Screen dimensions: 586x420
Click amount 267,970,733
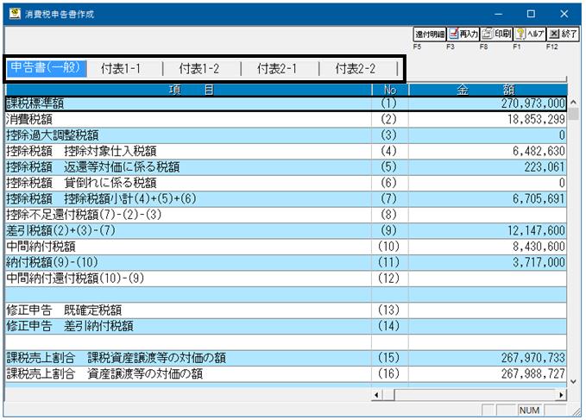click(x=533, y=358)
